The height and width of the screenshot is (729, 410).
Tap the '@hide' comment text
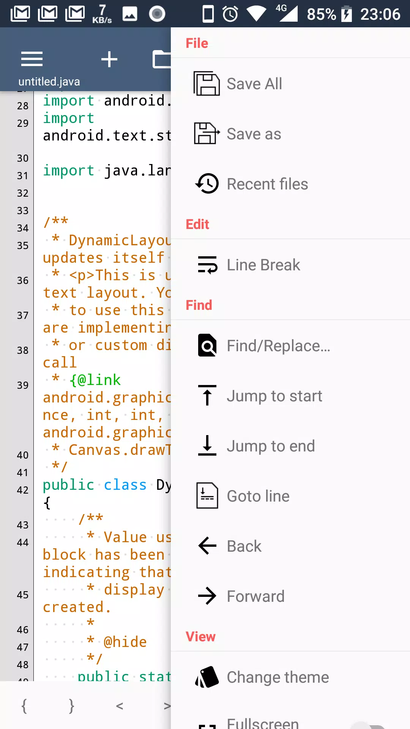point(125,642)
